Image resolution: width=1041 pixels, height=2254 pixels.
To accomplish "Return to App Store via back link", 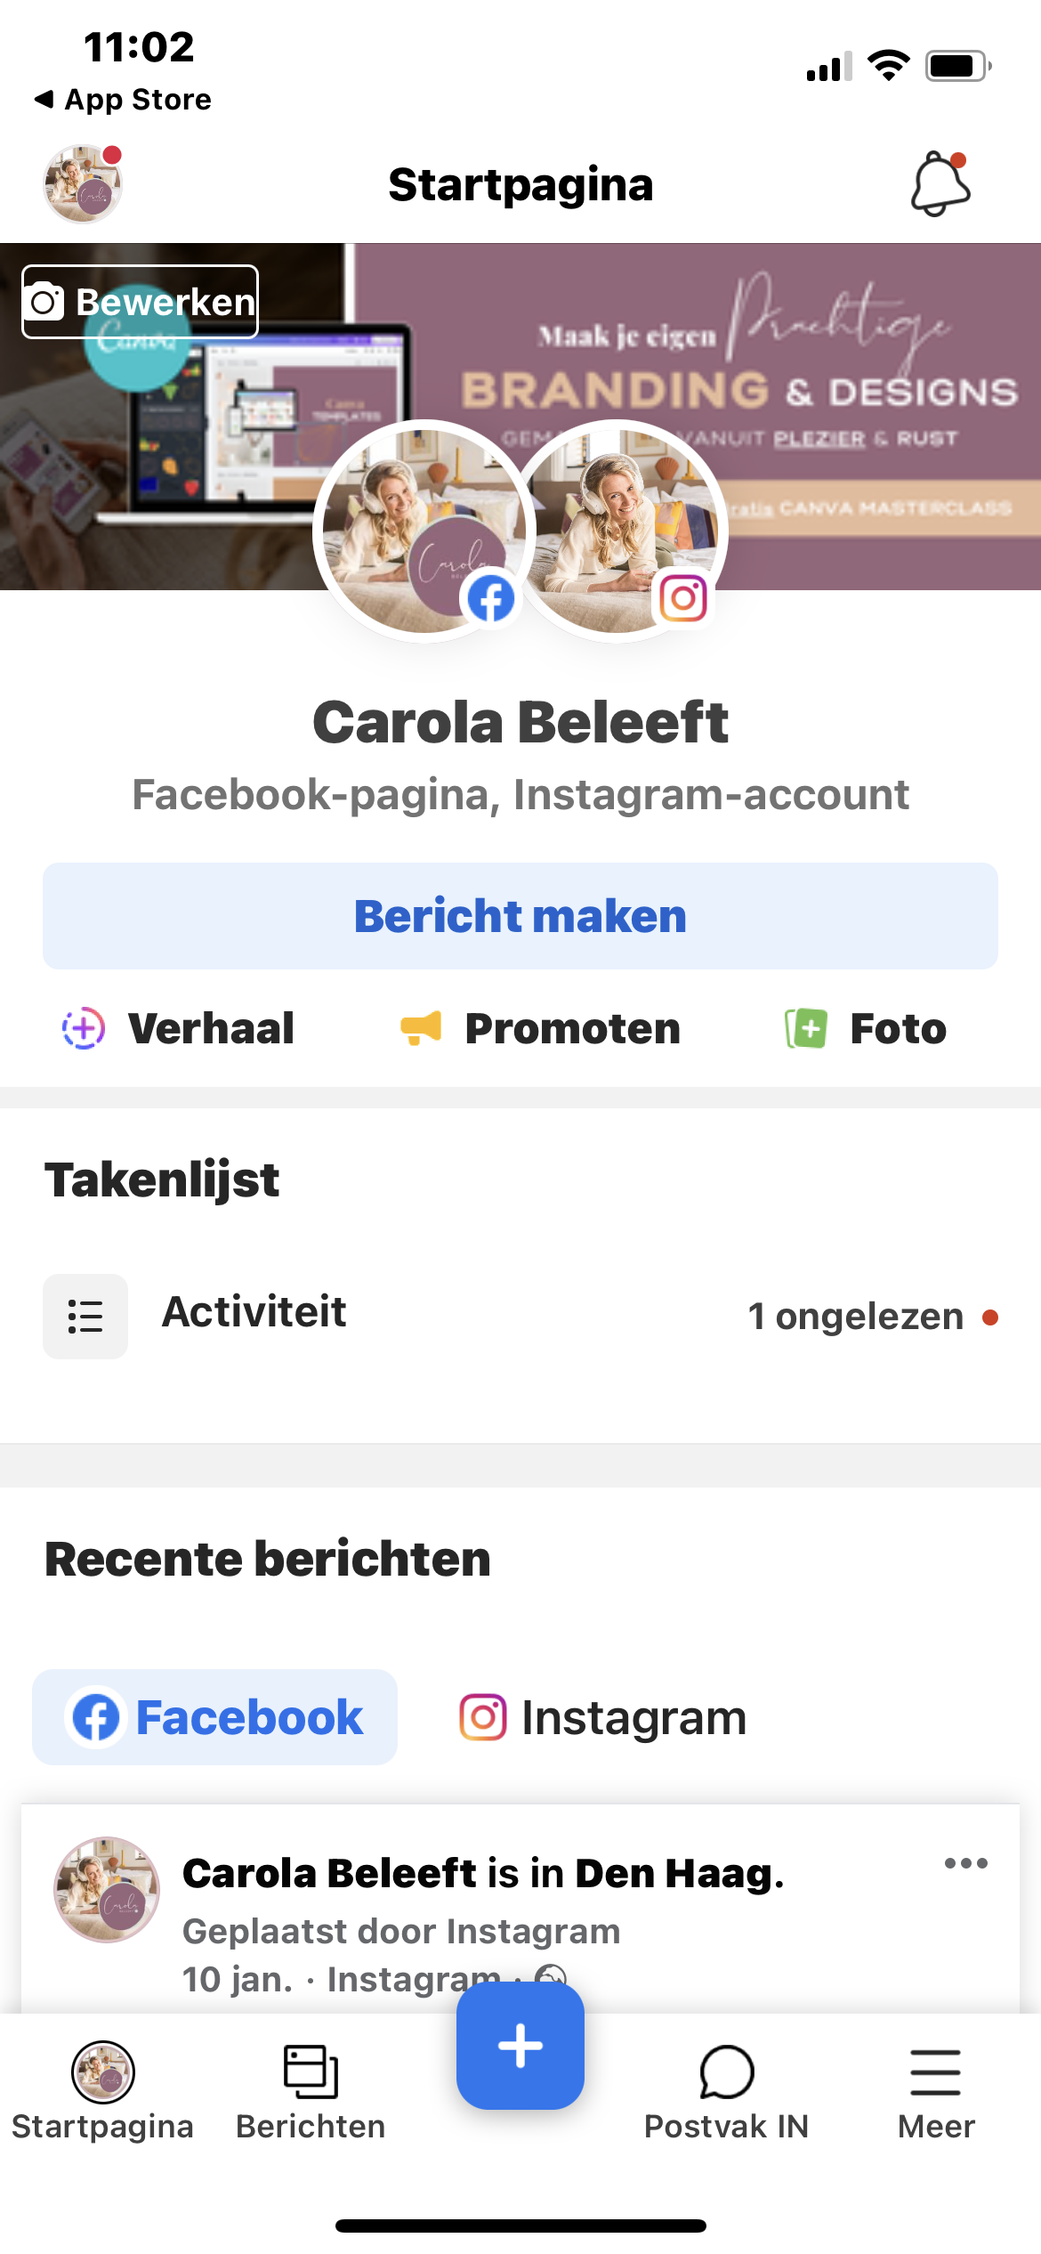I will 124,99.
